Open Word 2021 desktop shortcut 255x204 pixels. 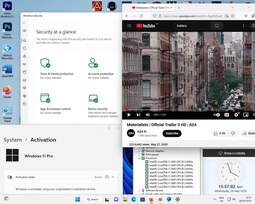pos(7,71)
